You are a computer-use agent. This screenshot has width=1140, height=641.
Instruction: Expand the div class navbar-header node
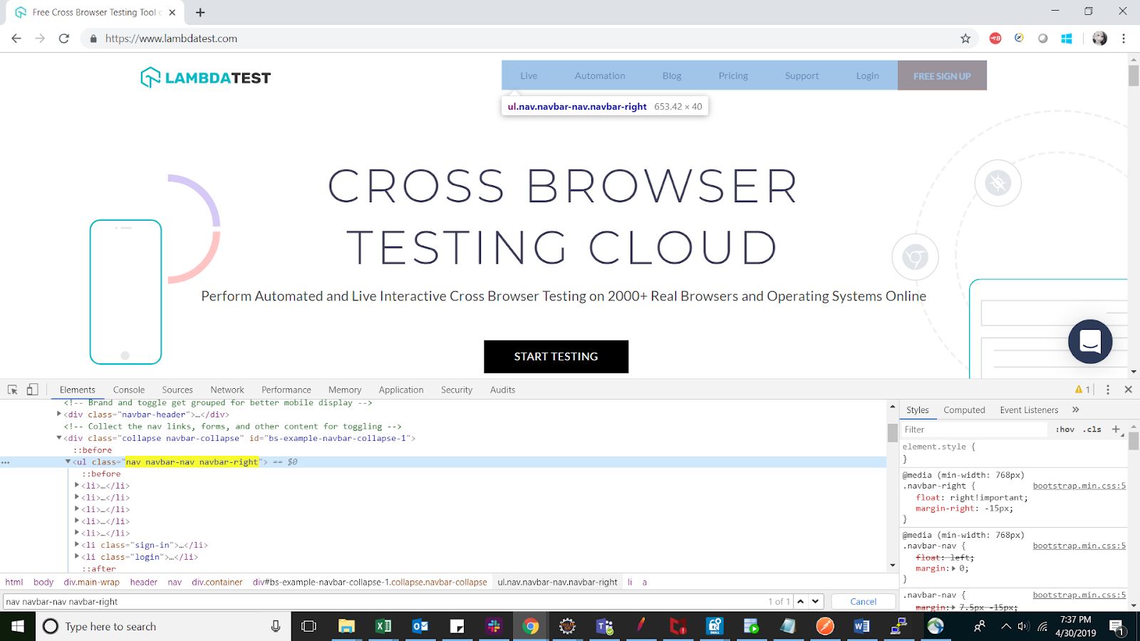(59, 414)
